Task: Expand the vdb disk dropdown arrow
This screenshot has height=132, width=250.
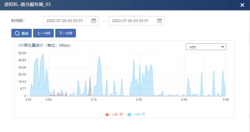Action: tap(222, 47)
